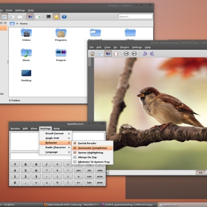207x207 pixels.
Task: Expand the Radix Character submenu
Action: point(55,147)
